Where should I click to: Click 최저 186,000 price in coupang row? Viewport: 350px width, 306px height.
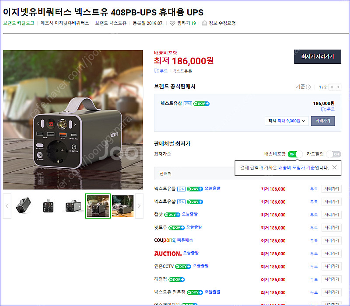click(273, 241)
